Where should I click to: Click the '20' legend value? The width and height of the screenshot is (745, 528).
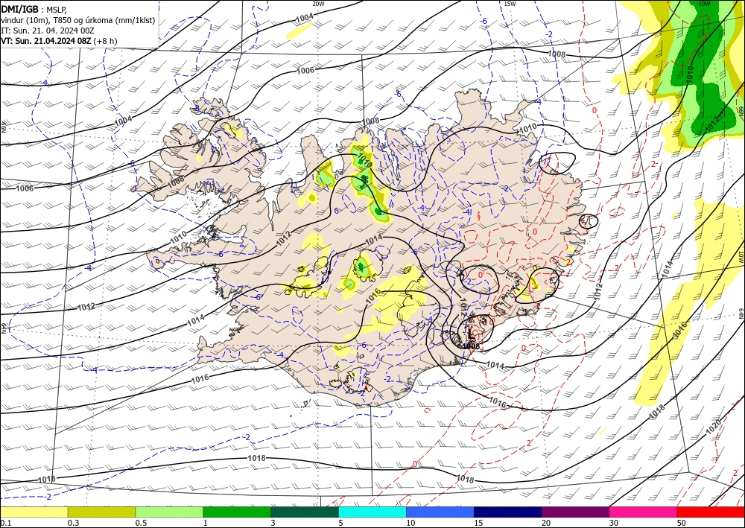546,523
